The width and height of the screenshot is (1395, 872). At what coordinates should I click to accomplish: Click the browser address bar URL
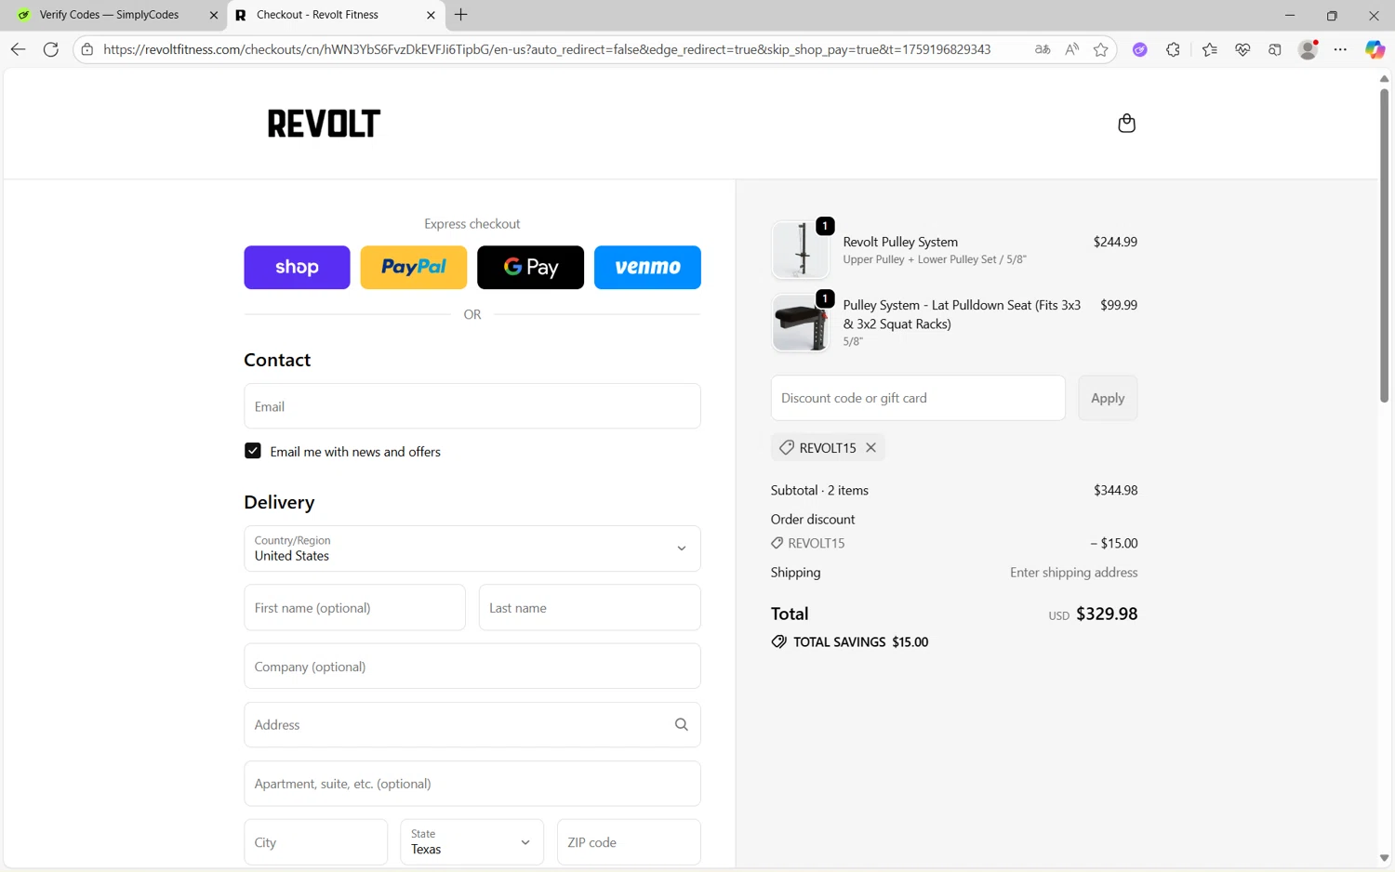pos(547,49)
